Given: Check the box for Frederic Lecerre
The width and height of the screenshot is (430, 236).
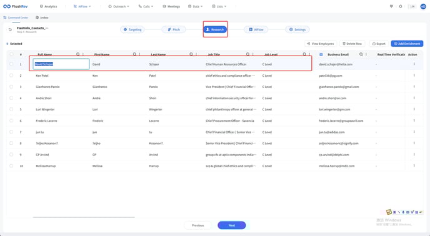Looking at the screenshot, I should 11,120.
